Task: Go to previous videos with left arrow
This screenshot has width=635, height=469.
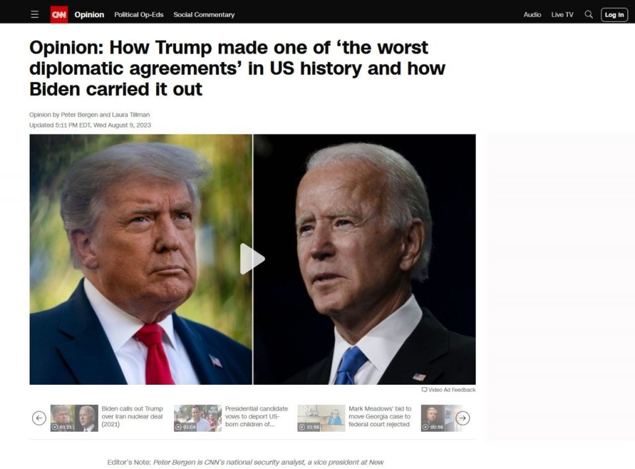Action: (39, 418)
